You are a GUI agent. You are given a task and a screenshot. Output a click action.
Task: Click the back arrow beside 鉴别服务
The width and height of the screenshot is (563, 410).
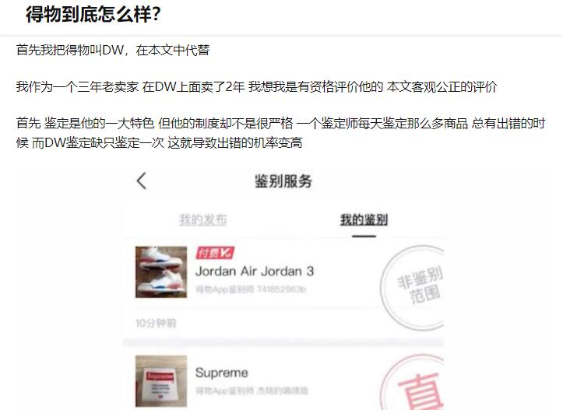tap(142, 180)
